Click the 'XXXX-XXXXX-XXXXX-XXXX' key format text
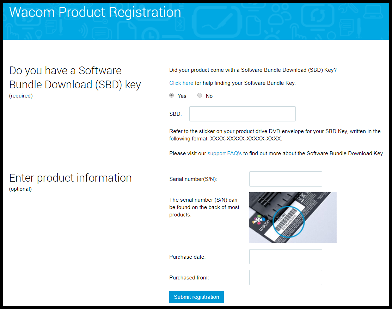Image resolution: width=392 pixels, height=309 pixels. click(x=245, y=139)
